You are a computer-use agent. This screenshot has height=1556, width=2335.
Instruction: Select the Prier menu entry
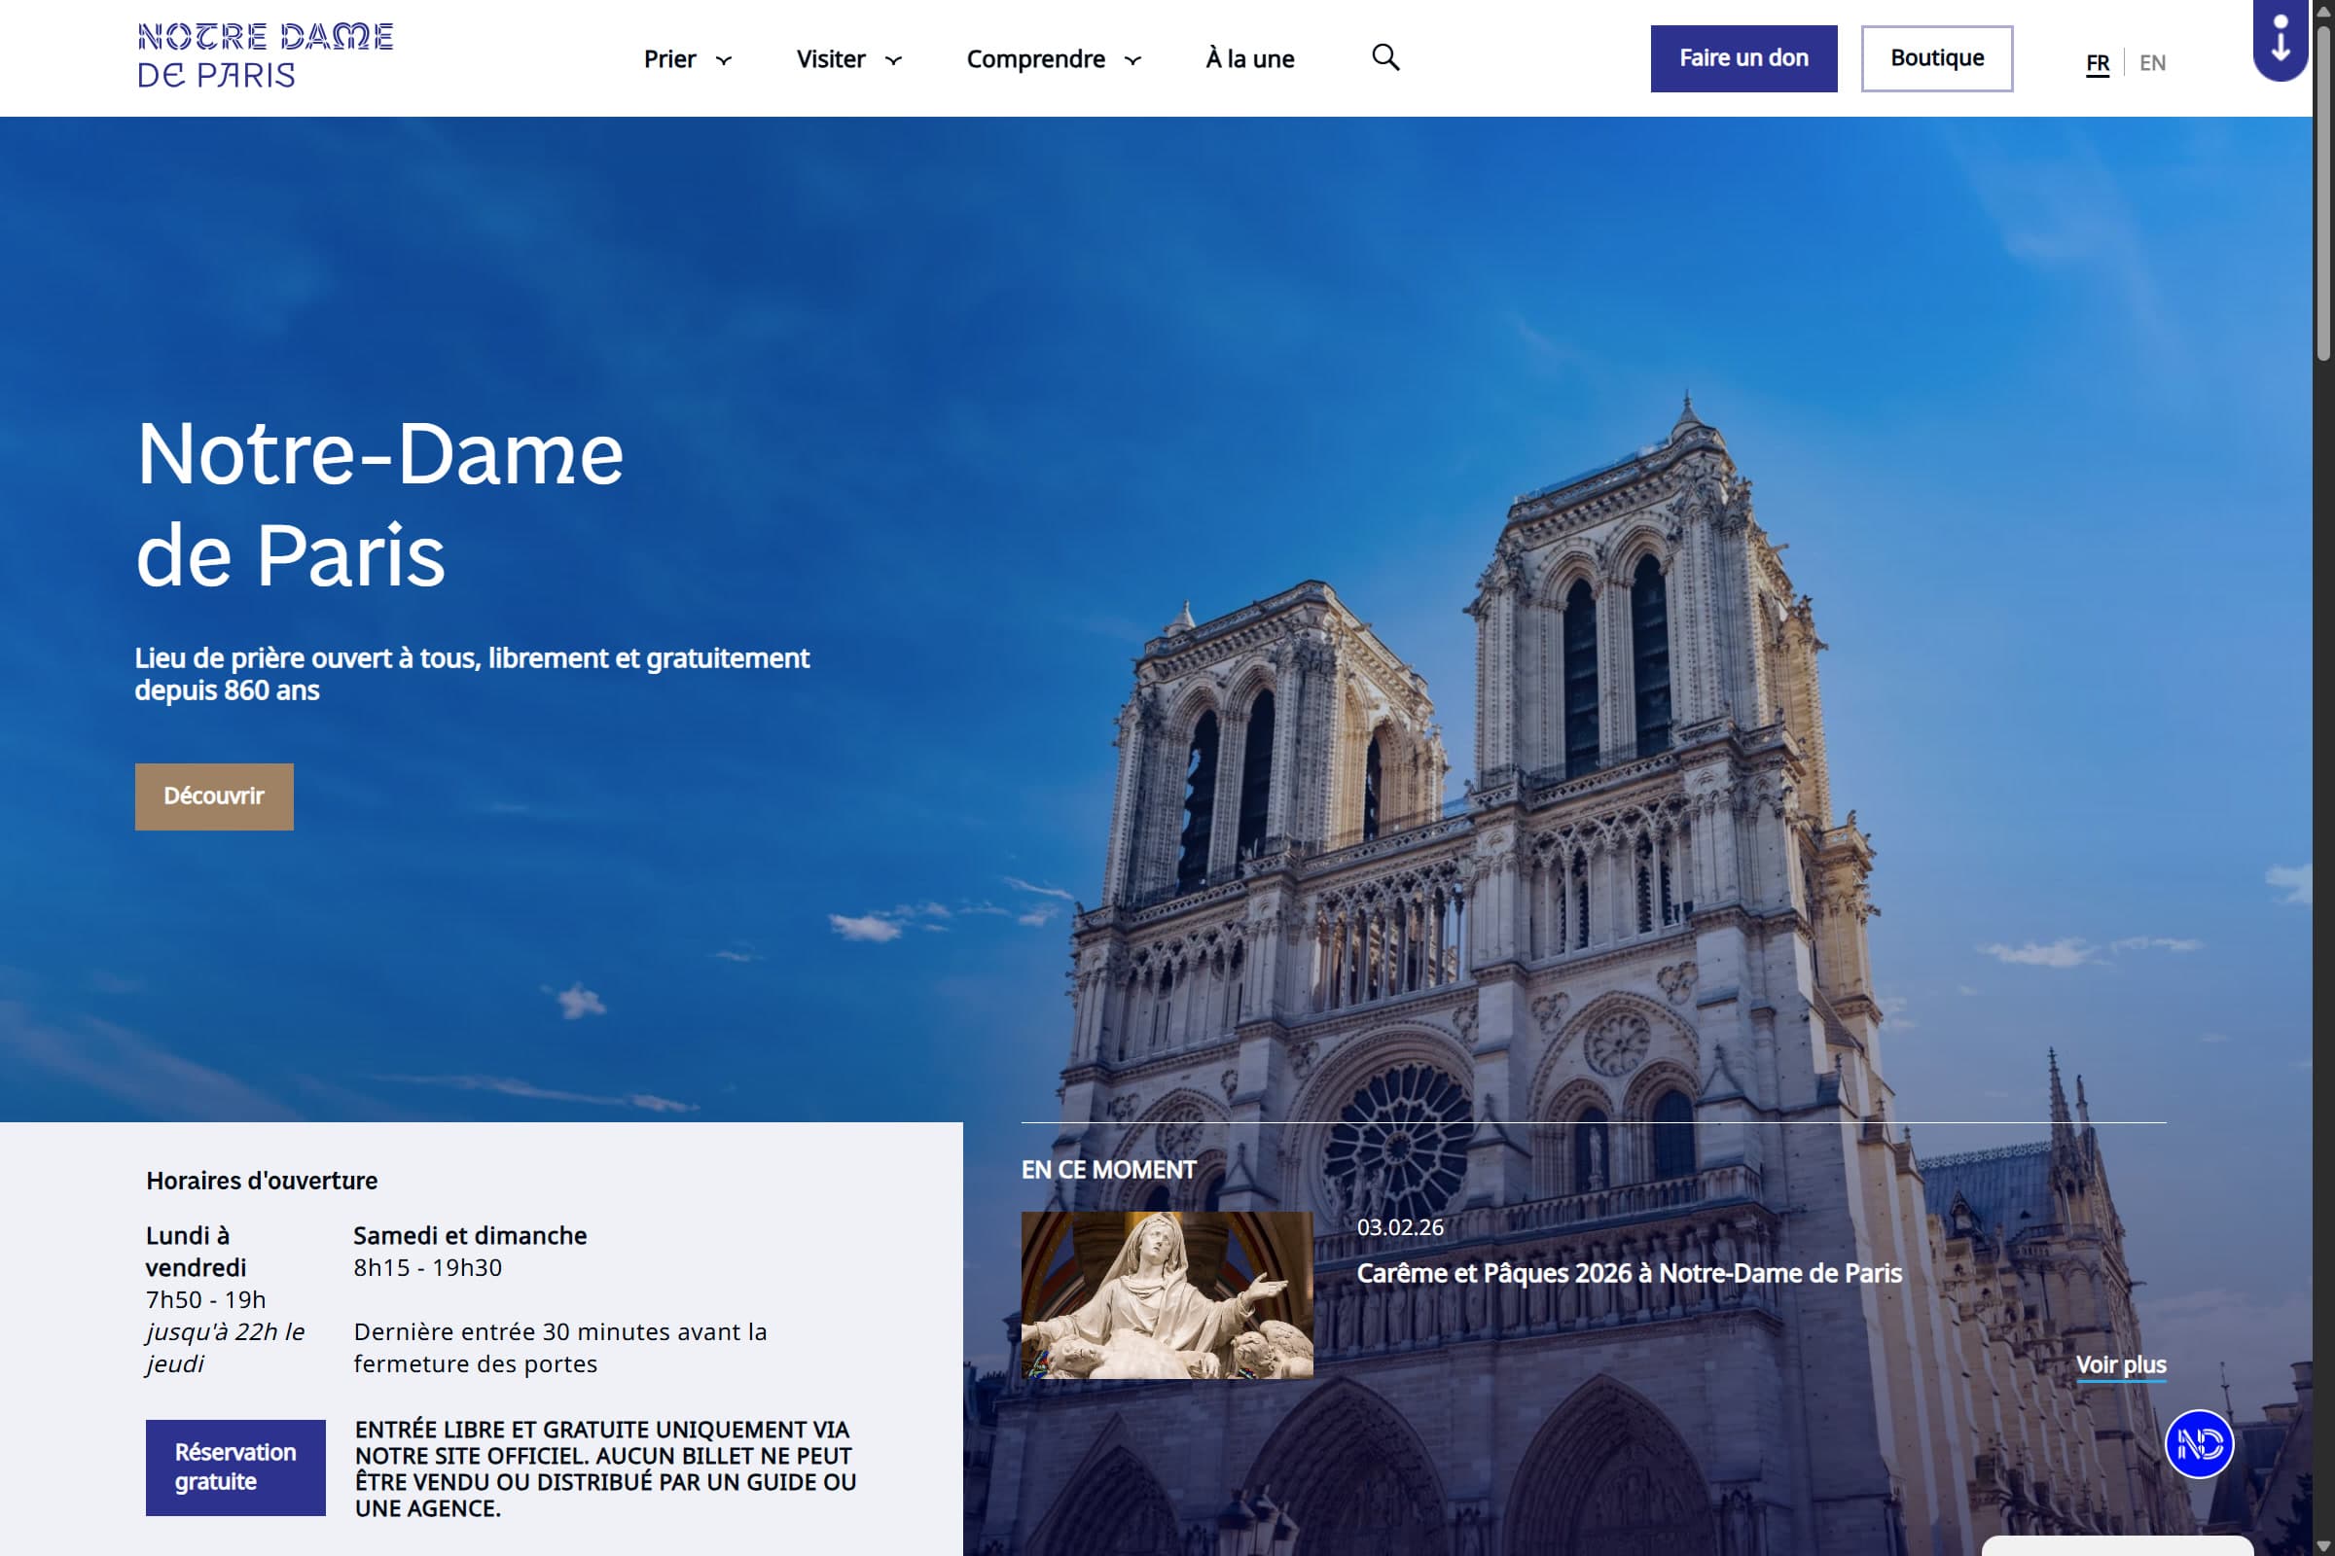[x=671, y=58]
